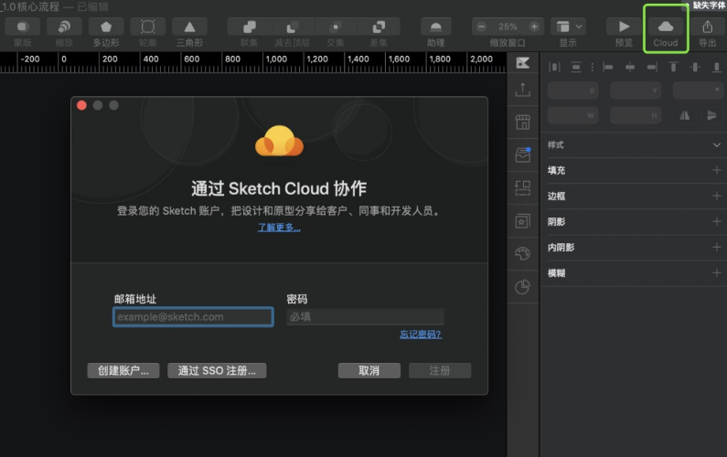
Task: Open the starred symbol library icon
Action: point(523,221)
